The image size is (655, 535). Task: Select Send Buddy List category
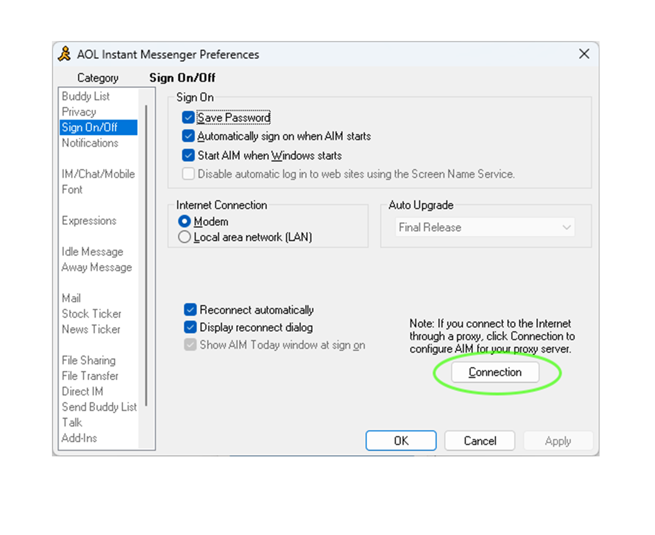99,407
